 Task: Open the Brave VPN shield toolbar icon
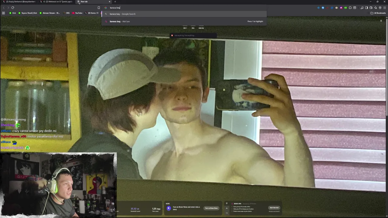pos(380,8)
